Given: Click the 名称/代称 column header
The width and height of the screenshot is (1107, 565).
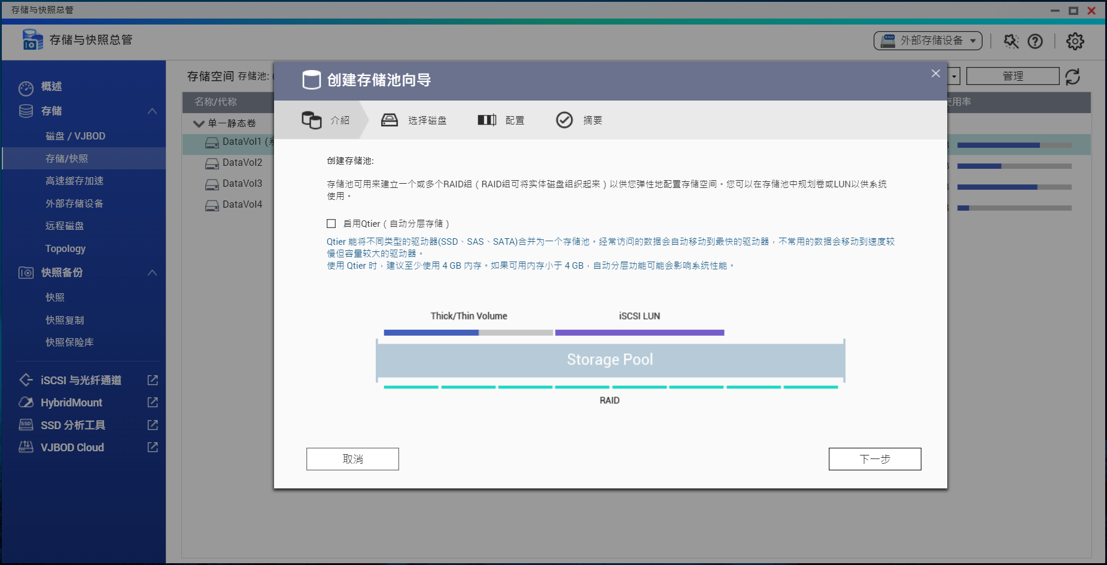Looking at the screenshot, I should coord(215,102).
